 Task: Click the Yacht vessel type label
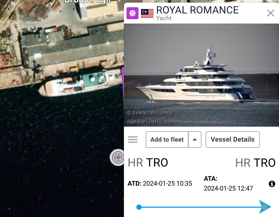click(164, 18)
